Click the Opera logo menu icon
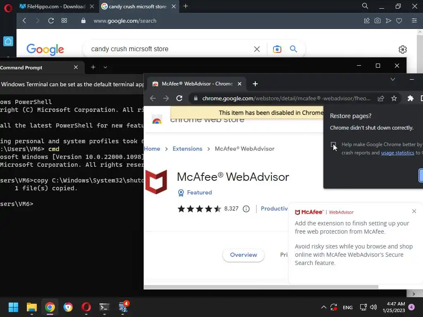Image resolution: width=423 pixels, height=317 pixels. [x=8, y=8]
